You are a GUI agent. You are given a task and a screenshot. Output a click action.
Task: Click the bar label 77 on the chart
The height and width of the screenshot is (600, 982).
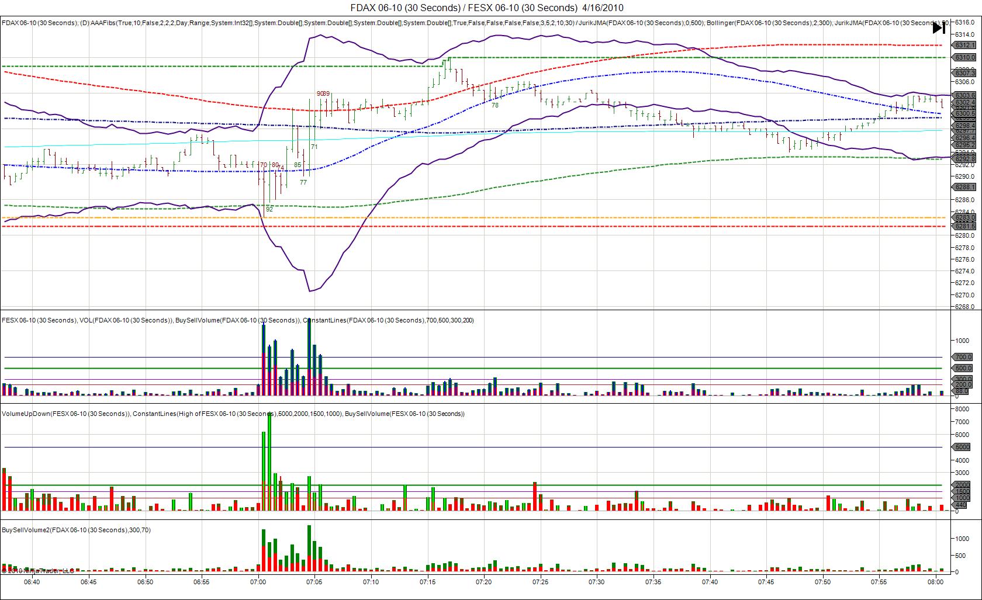click(303, 182)
